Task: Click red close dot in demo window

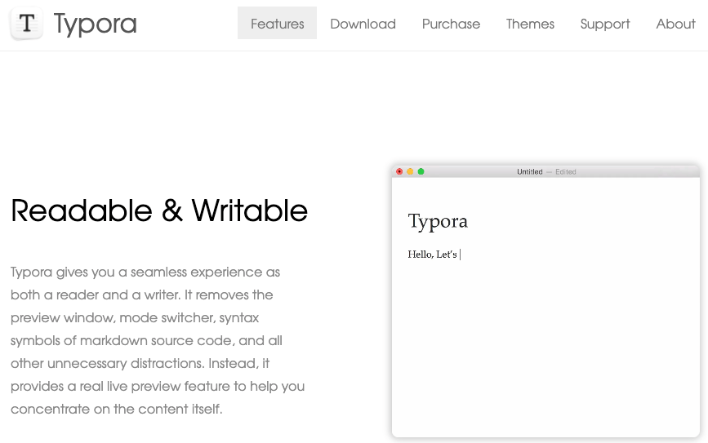Action: pos(399,171)
